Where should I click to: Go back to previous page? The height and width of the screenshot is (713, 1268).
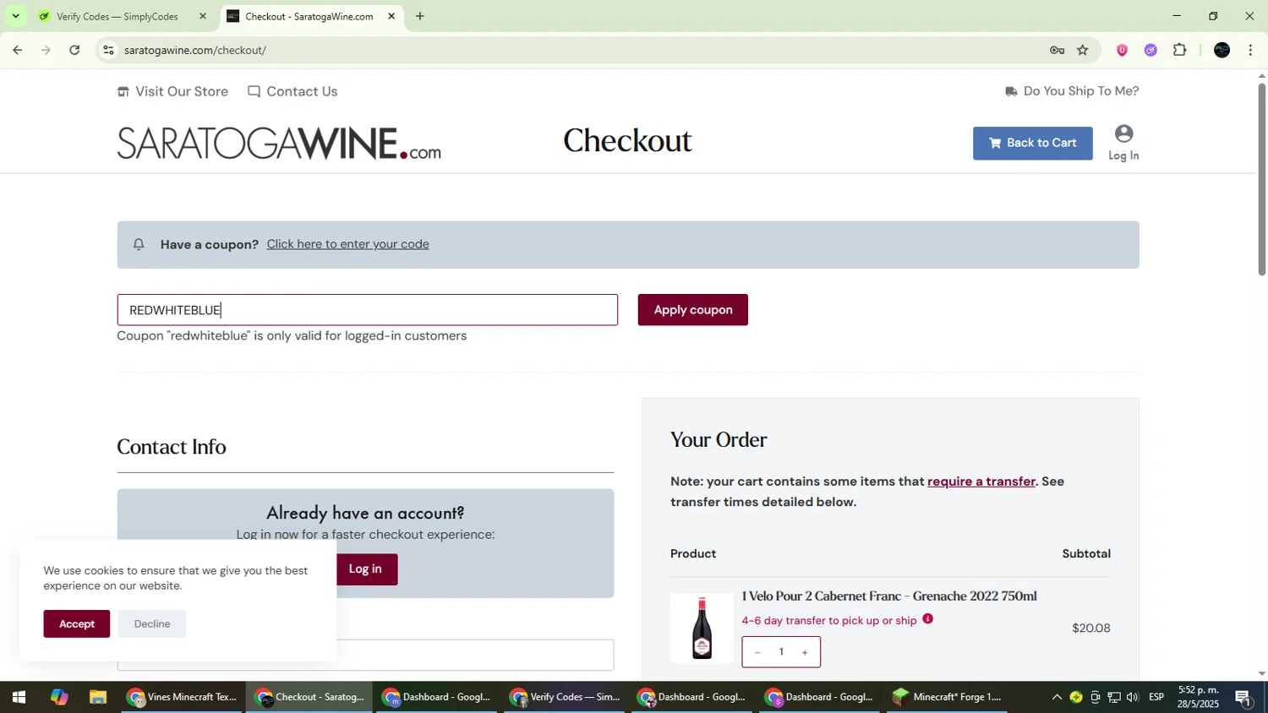click(17, 50)
